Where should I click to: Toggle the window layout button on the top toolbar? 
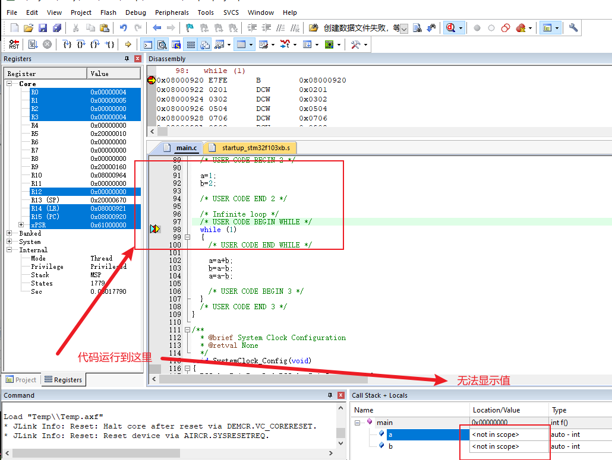click(x=547, y=28)
